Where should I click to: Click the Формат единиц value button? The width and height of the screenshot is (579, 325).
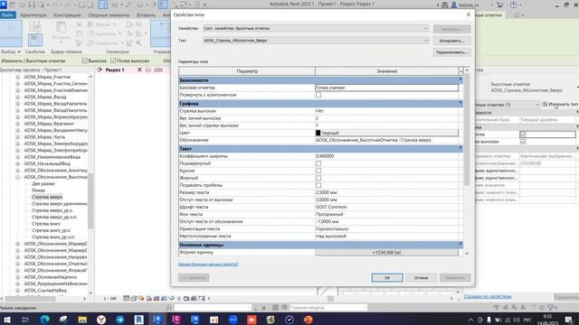pyautogui.click(x=386, y=253)
